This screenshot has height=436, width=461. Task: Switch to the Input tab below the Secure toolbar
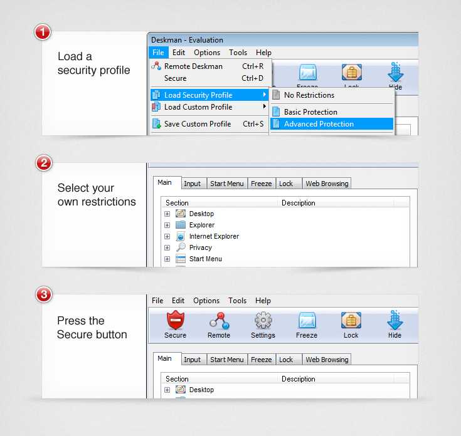click(193, 360)
